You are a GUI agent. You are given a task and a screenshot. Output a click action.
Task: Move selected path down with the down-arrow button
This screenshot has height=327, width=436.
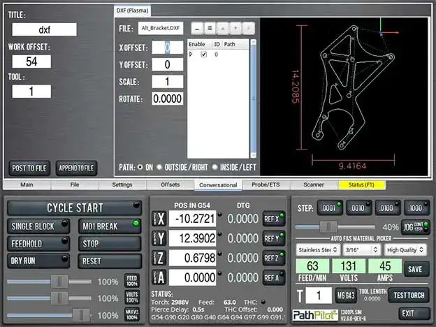[235, 29]
